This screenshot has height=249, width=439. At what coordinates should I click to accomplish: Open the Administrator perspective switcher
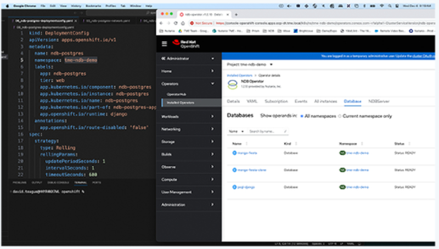tap(189, 59)
